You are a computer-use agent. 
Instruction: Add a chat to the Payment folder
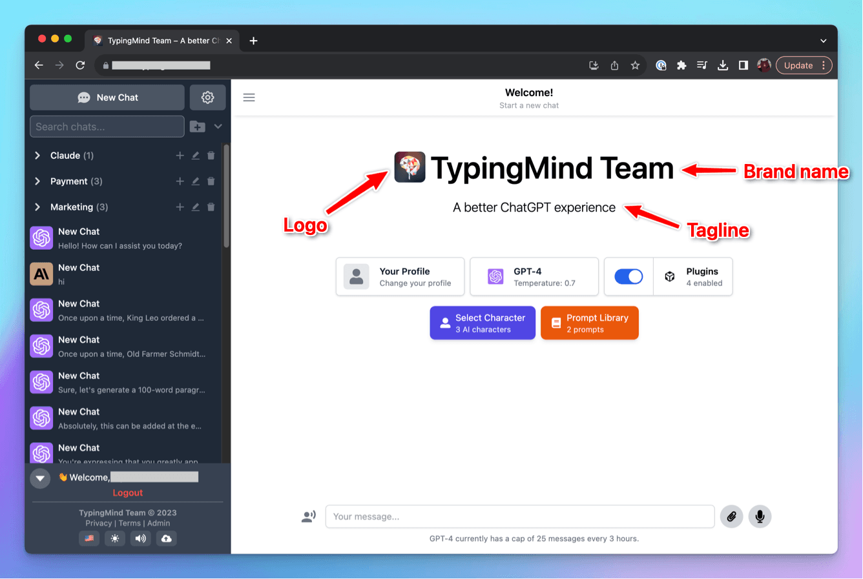(180, 181)
